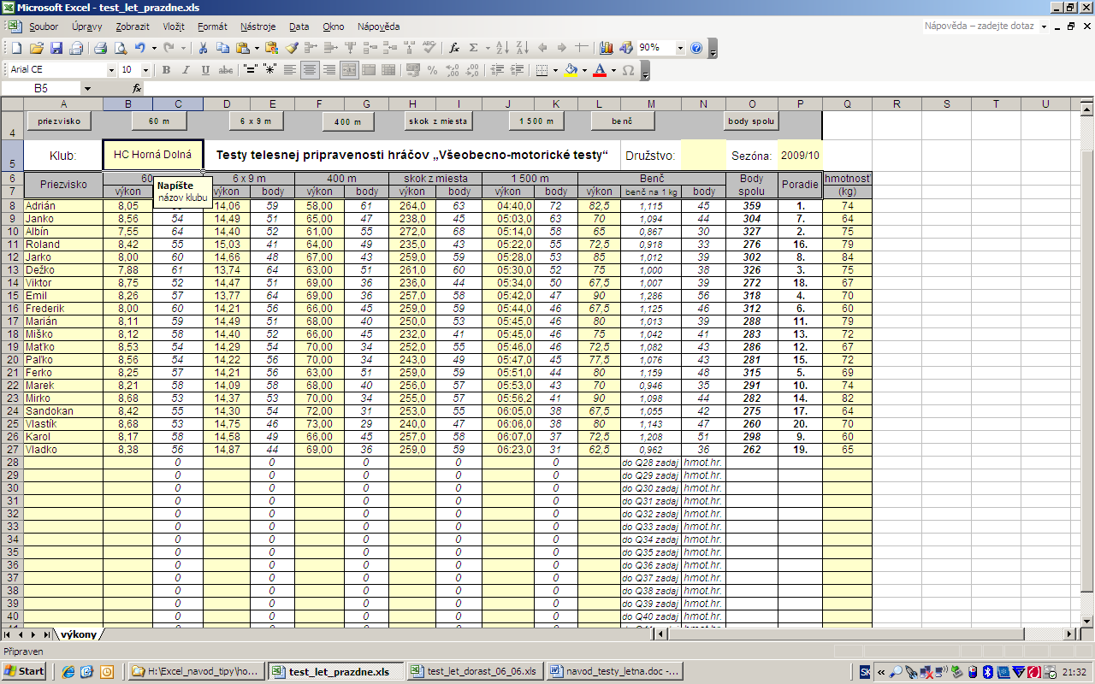The image size is (1095, 684).
Task: Click the body spolu button
Action: coord(751,121)
